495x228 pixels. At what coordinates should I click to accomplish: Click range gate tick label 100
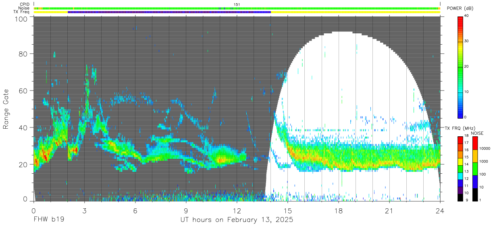[21, 19]
